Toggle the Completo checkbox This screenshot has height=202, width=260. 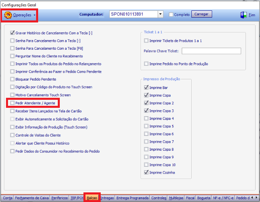[x=171, y=14]
